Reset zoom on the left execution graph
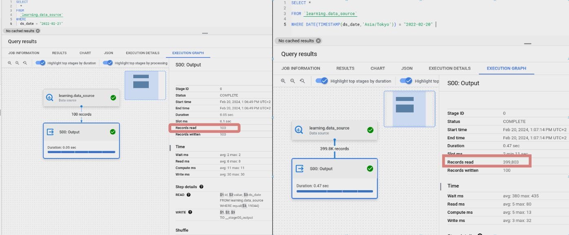Viewport: 569px width, 235px height. click(x=25, y=63)
